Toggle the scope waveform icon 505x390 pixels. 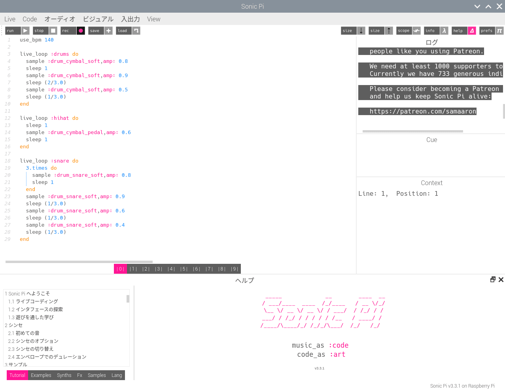tap(416, 31)
